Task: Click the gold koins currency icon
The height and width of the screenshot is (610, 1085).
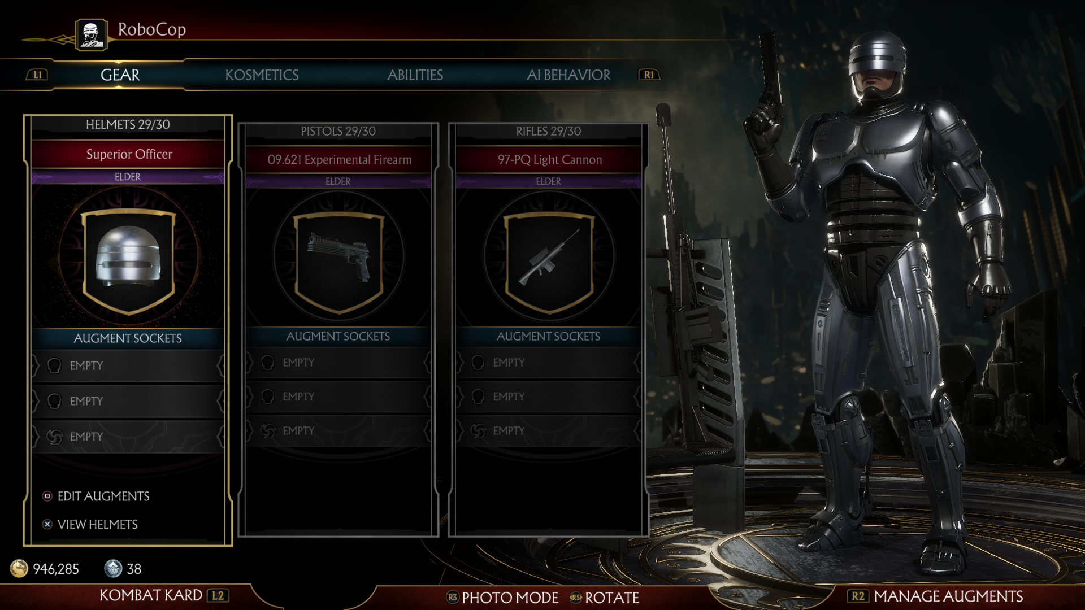Action: (x=19, y=568)
